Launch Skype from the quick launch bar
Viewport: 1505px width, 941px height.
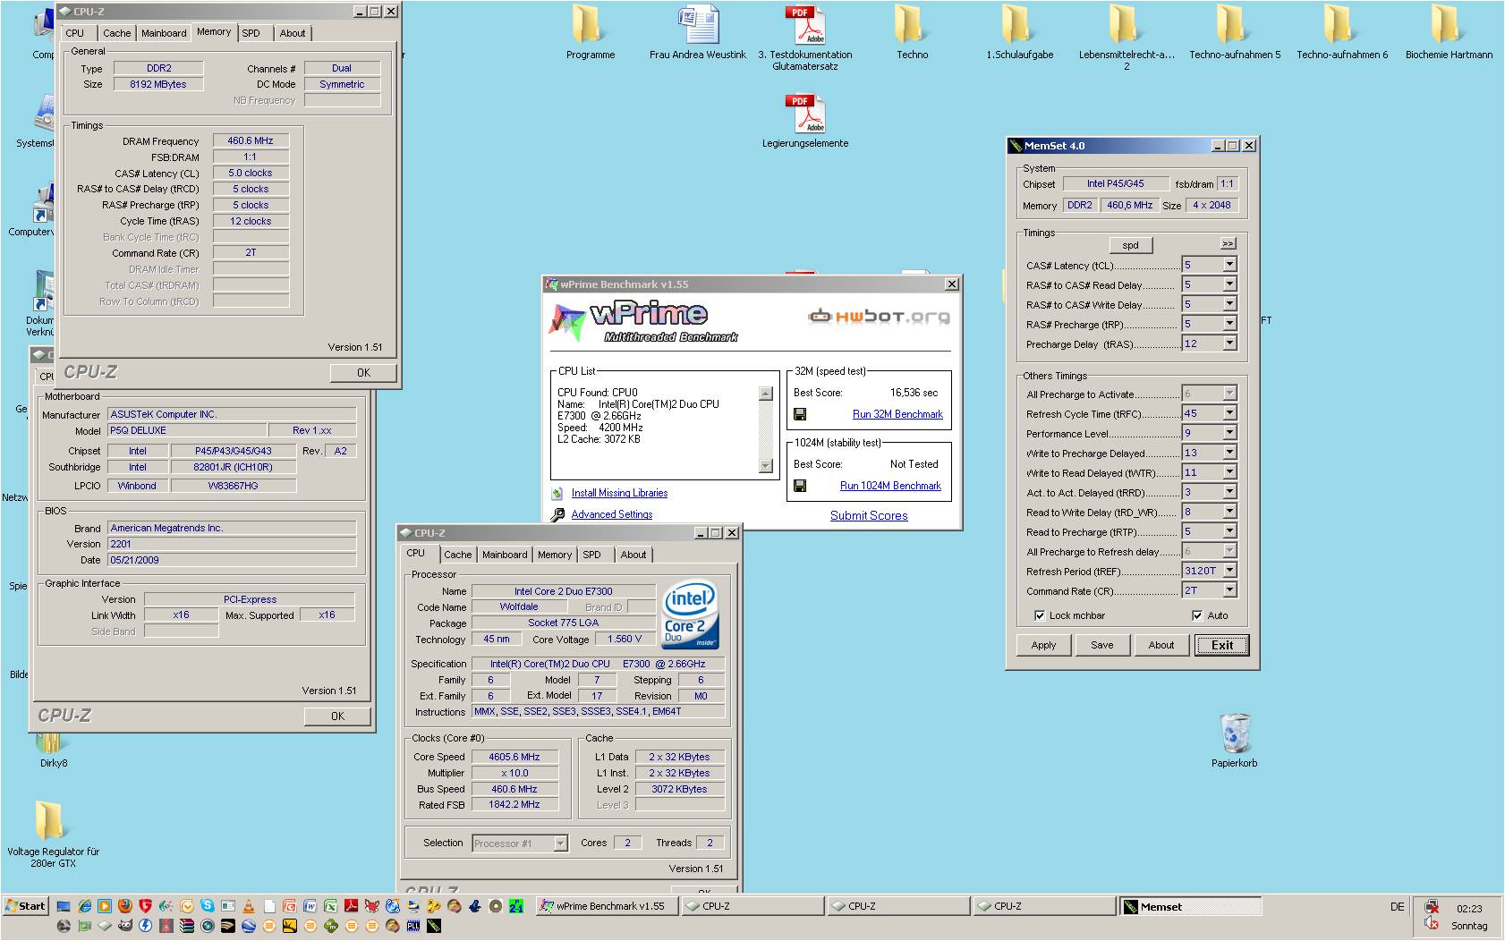pos(208,906)
